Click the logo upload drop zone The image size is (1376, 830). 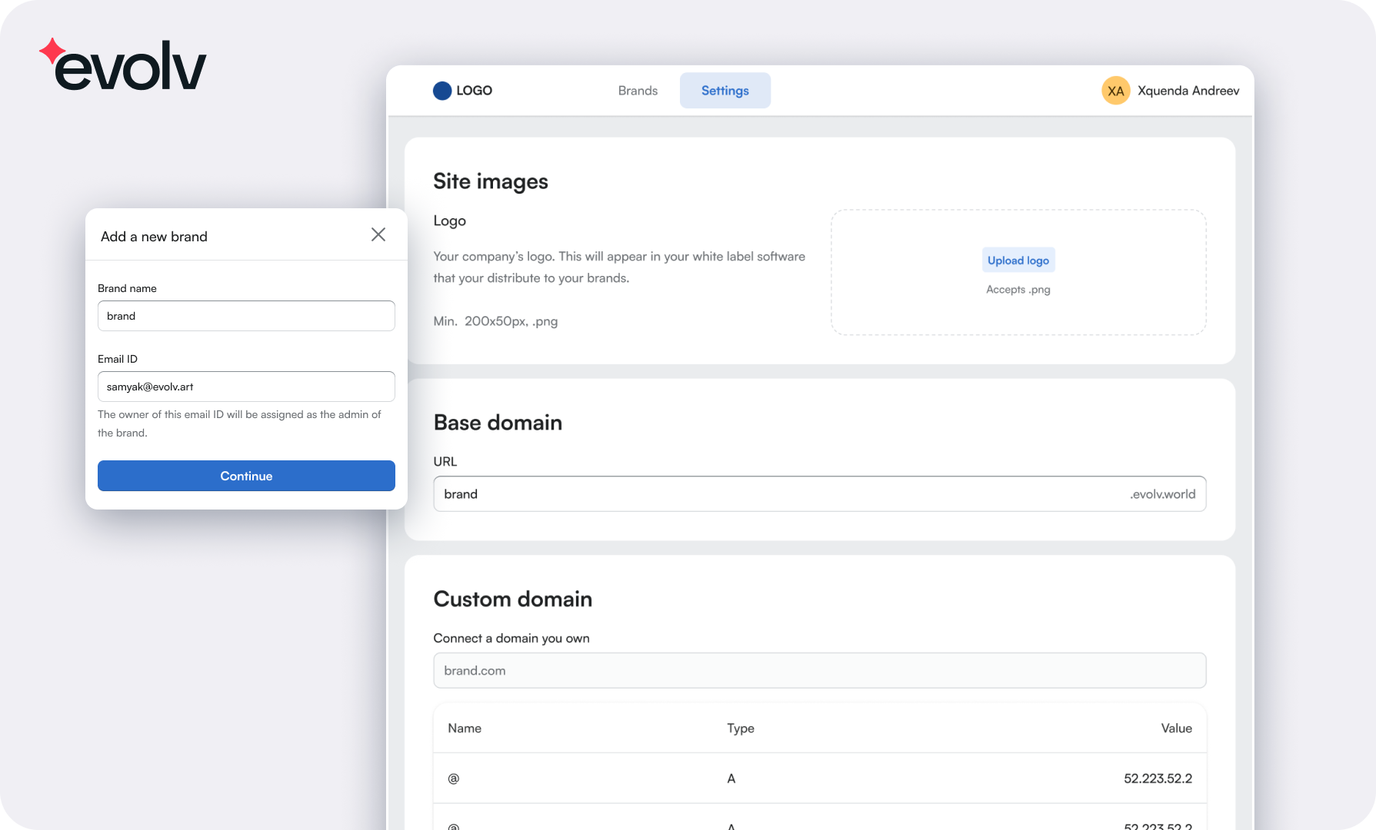pyautogui.click(x=1018, y=307)
